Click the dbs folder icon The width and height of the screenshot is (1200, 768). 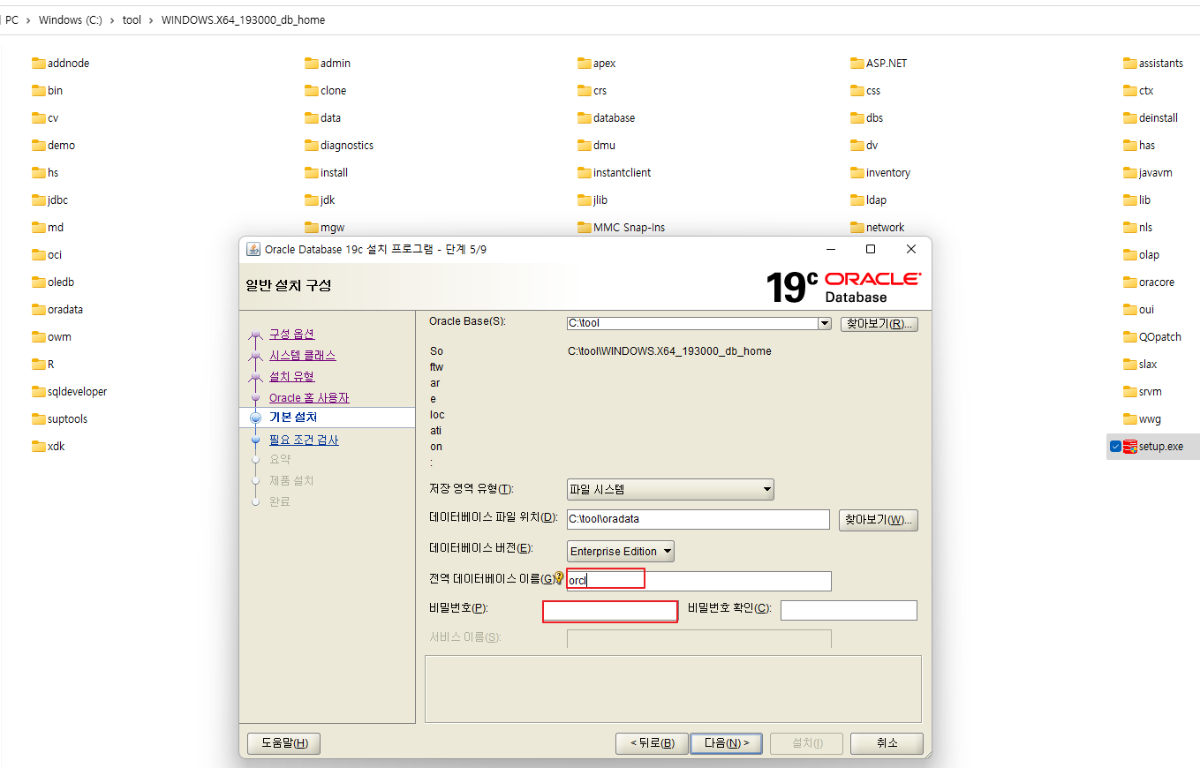[x=857, y=118]
